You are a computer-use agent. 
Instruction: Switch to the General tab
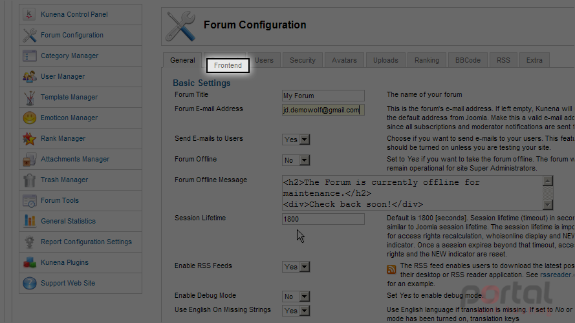(182, 60)
